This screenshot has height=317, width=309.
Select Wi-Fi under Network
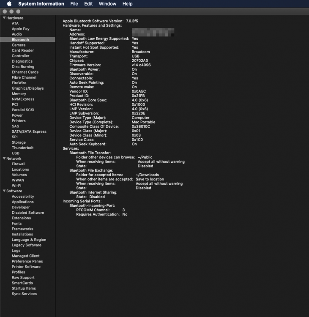16,186
